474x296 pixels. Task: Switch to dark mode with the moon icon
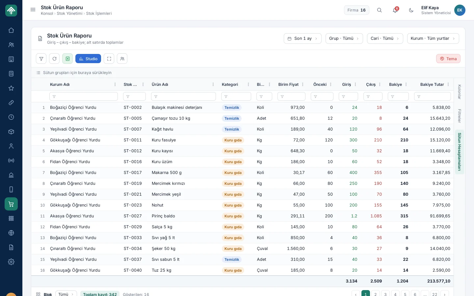point(411,10)
